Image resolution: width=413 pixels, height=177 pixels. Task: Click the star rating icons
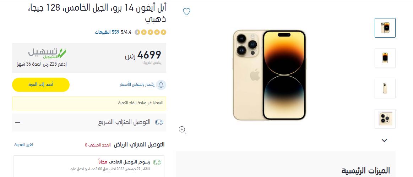[x=151, y=32]
